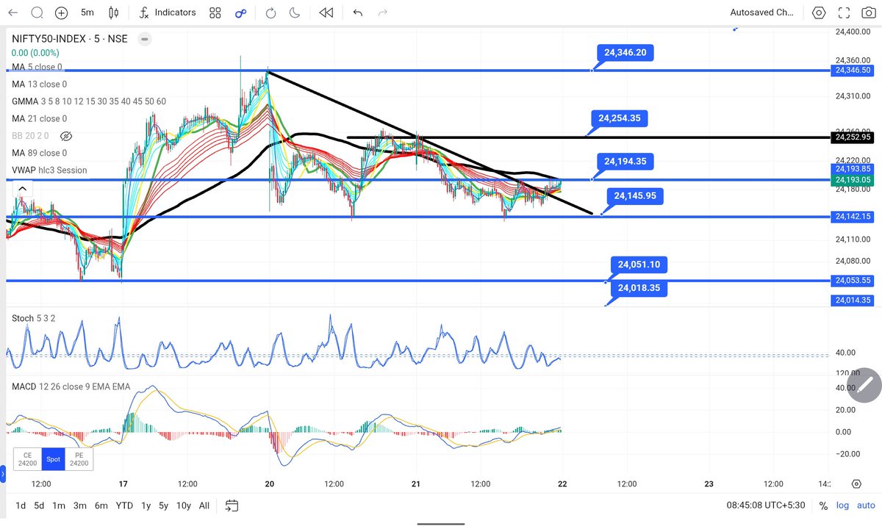The width and height of the screenshot is (882, 529).
Task: Open the candlestick chart type selector
Action: click(113, 12)
